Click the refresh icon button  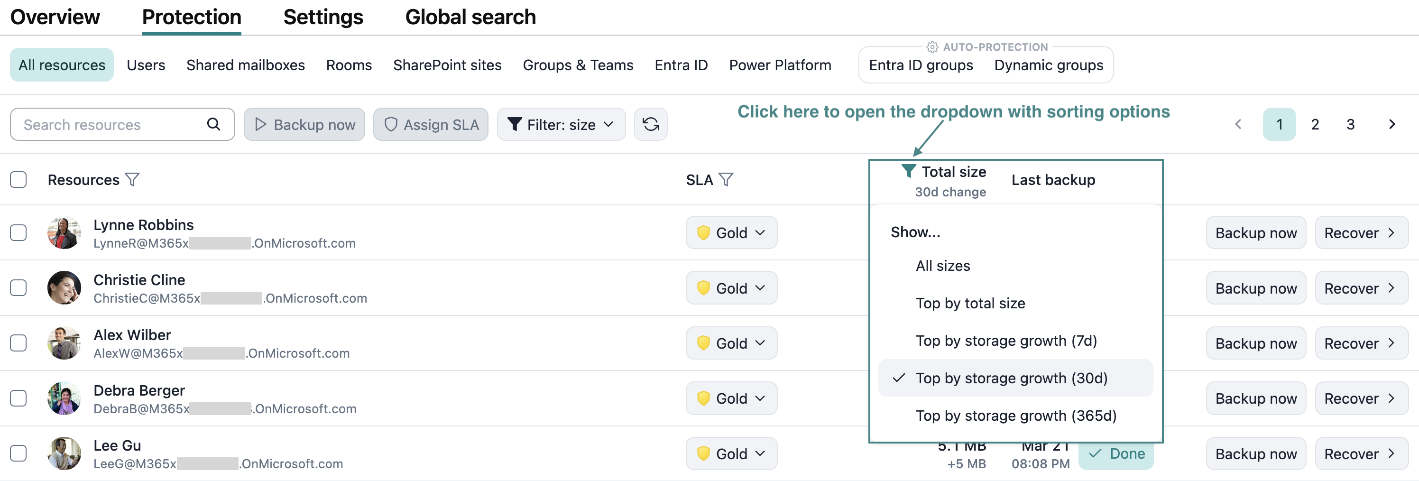tap(651, 125)
